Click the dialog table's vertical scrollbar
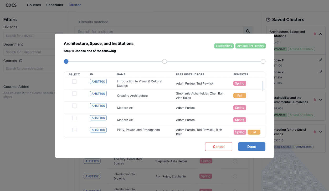The height and width of the screenshot is (191, 329). point(263,86)
